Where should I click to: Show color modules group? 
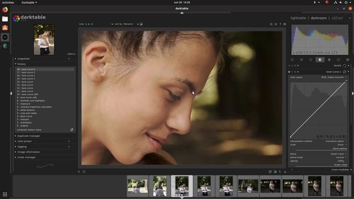click(329, 60)
